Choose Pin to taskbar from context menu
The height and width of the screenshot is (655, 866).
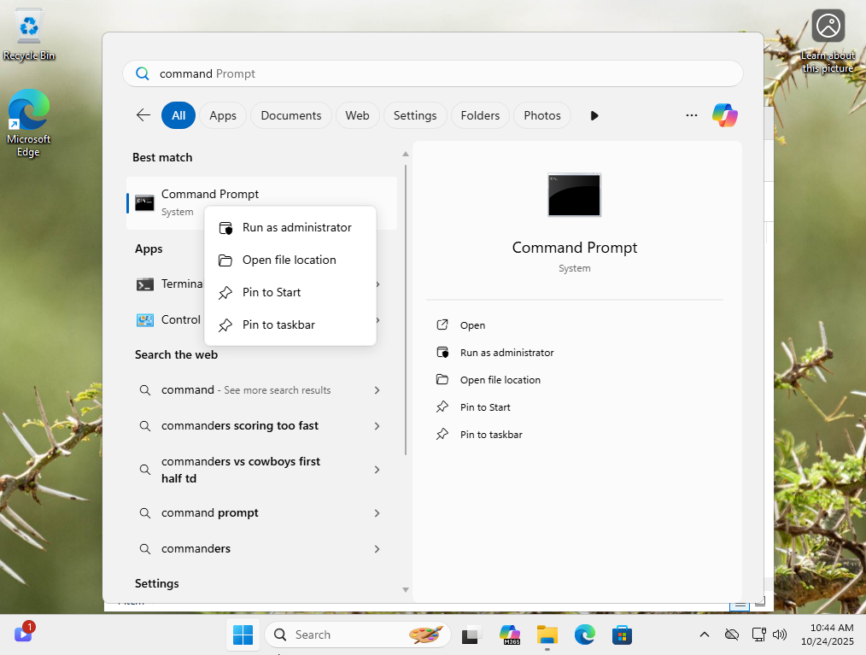(278, 325)
